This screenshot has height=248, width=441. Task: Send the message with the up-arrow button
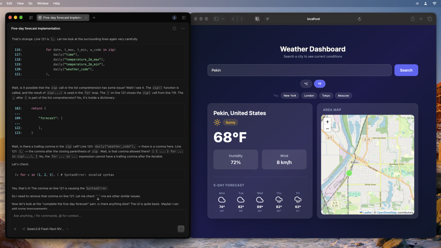181,229
